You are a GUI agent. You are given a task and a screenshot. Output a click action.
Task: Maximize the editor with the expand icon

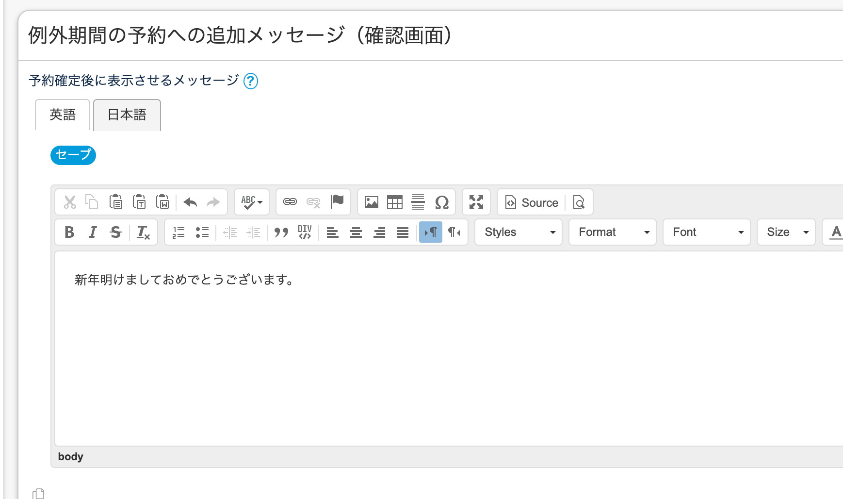tap(476, 202)
